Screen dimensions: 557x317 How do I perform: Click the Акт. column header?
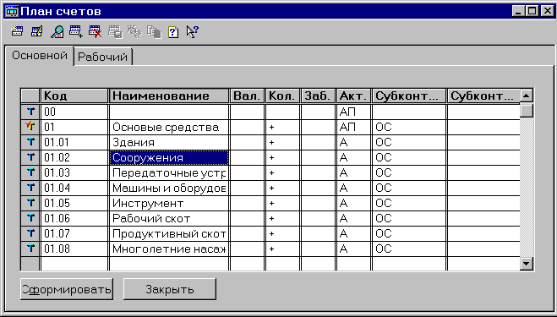click(x=353, y=96)
